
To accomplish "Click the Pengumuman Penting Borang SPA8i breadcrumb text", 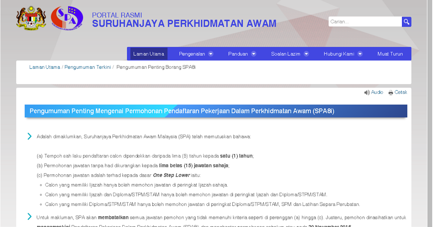I will [156, 67].
